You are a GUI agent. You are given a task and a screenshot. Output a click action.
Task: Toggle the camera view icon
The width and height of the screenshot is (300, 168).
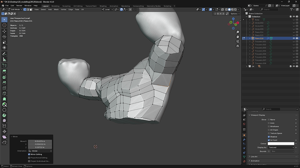[x=238, y=41]
